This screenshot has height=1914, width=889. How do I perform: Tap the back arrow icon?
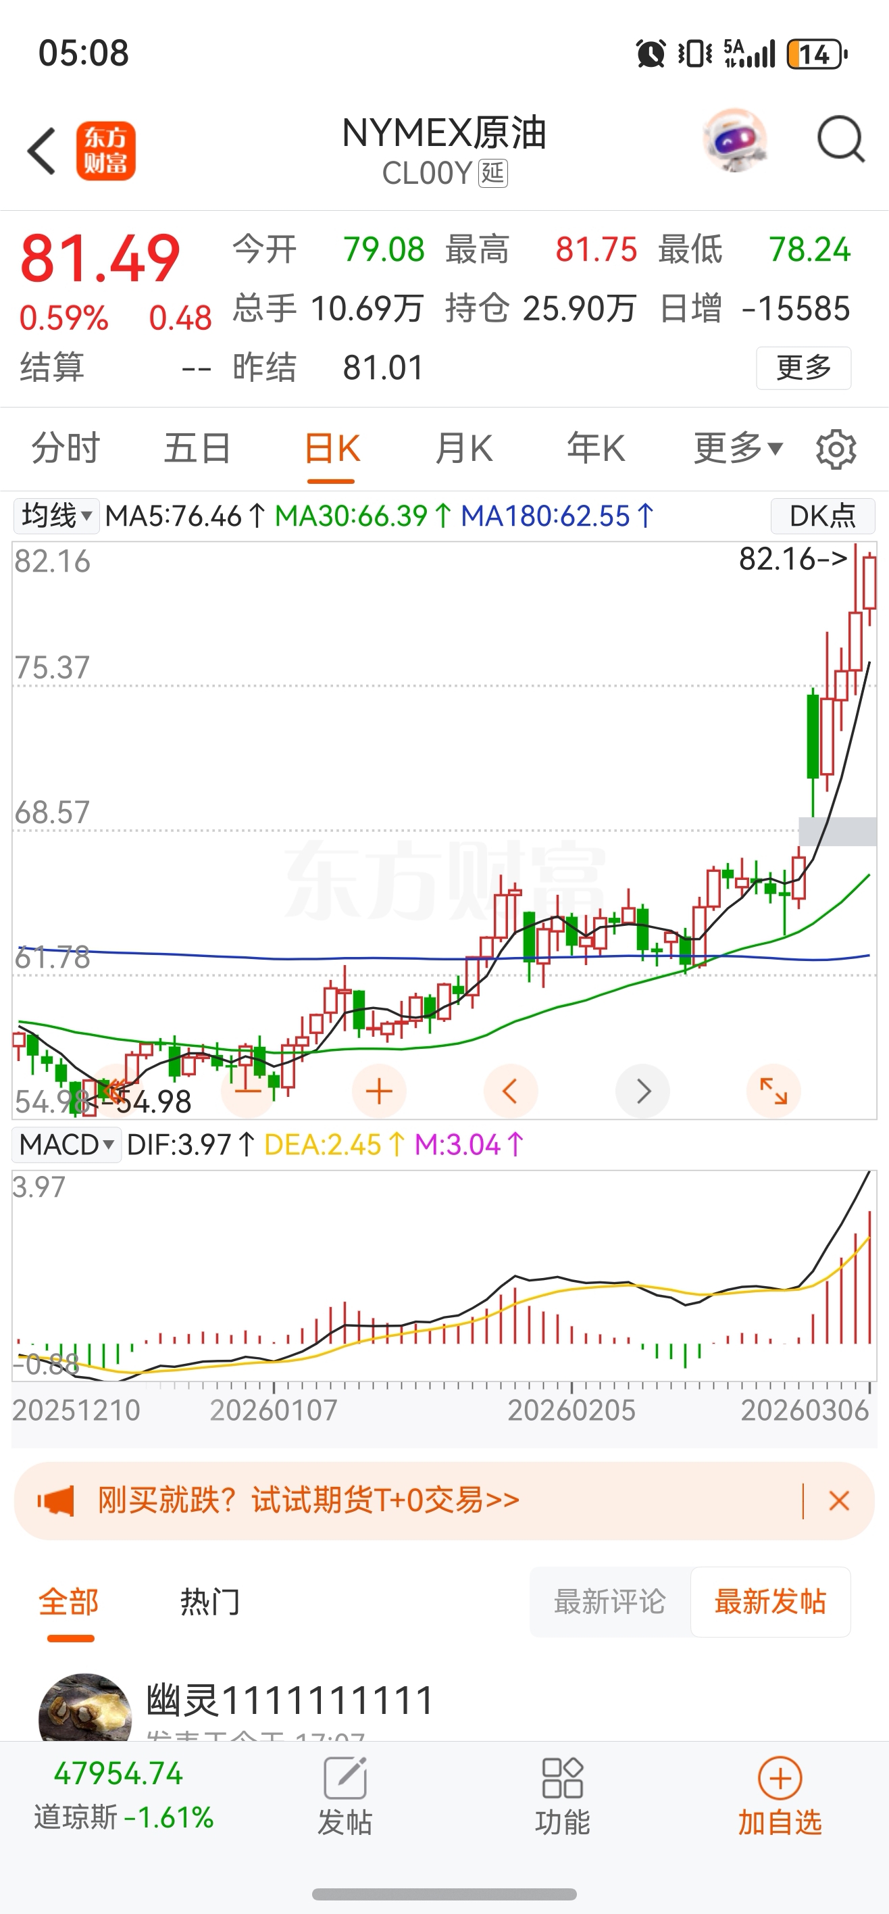click(x=42, y=151)
